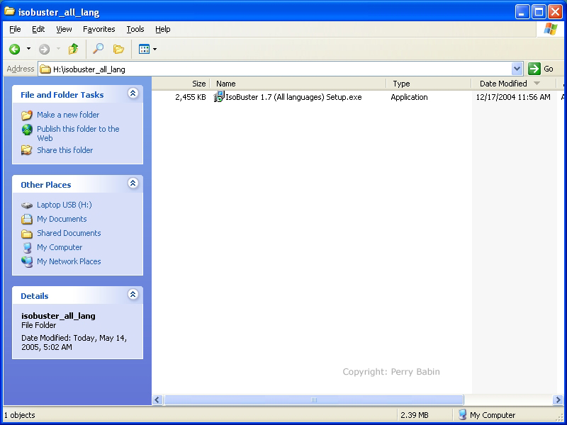Click the green Go arrow button
567x425 pixels.
(x=534, y=69)
